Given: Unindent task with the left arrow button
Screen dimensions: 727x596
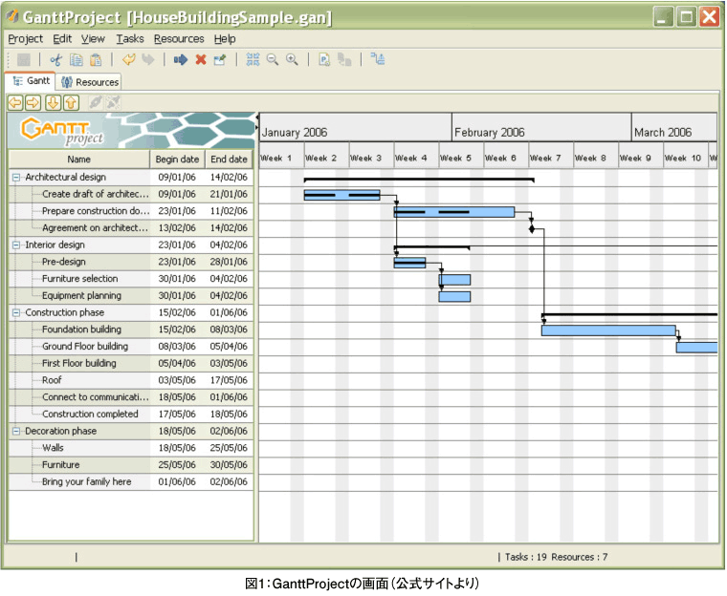Looking at the screenshot, I should (x=15, y=102).
